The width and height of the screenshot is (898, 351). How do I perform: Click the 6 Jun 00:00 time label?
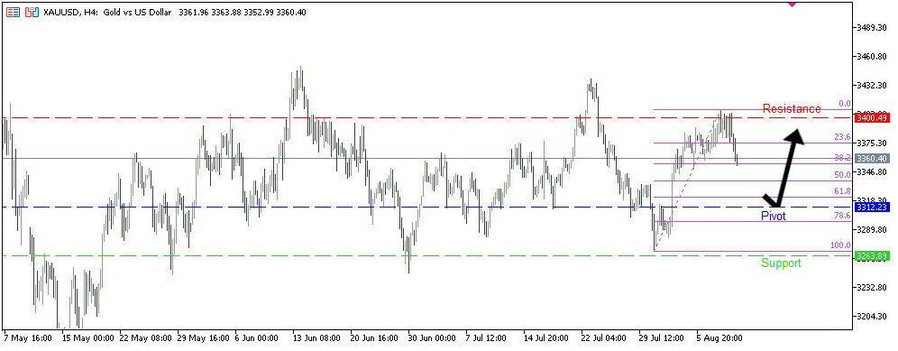(257, 339)
